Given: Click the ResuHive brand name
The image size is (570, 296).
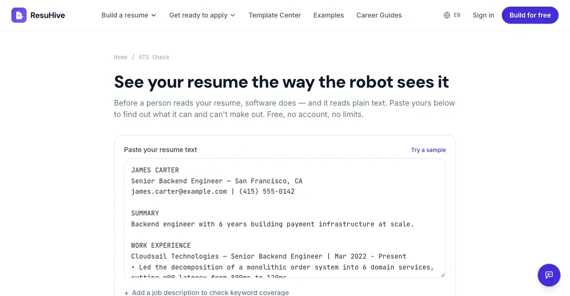Looking at the screenshot, I should pos(47,15).
